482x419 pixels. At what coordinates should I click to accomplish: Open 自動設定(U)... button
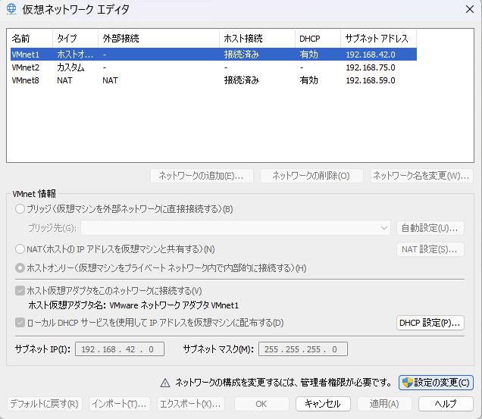click(x=430, y=228)
